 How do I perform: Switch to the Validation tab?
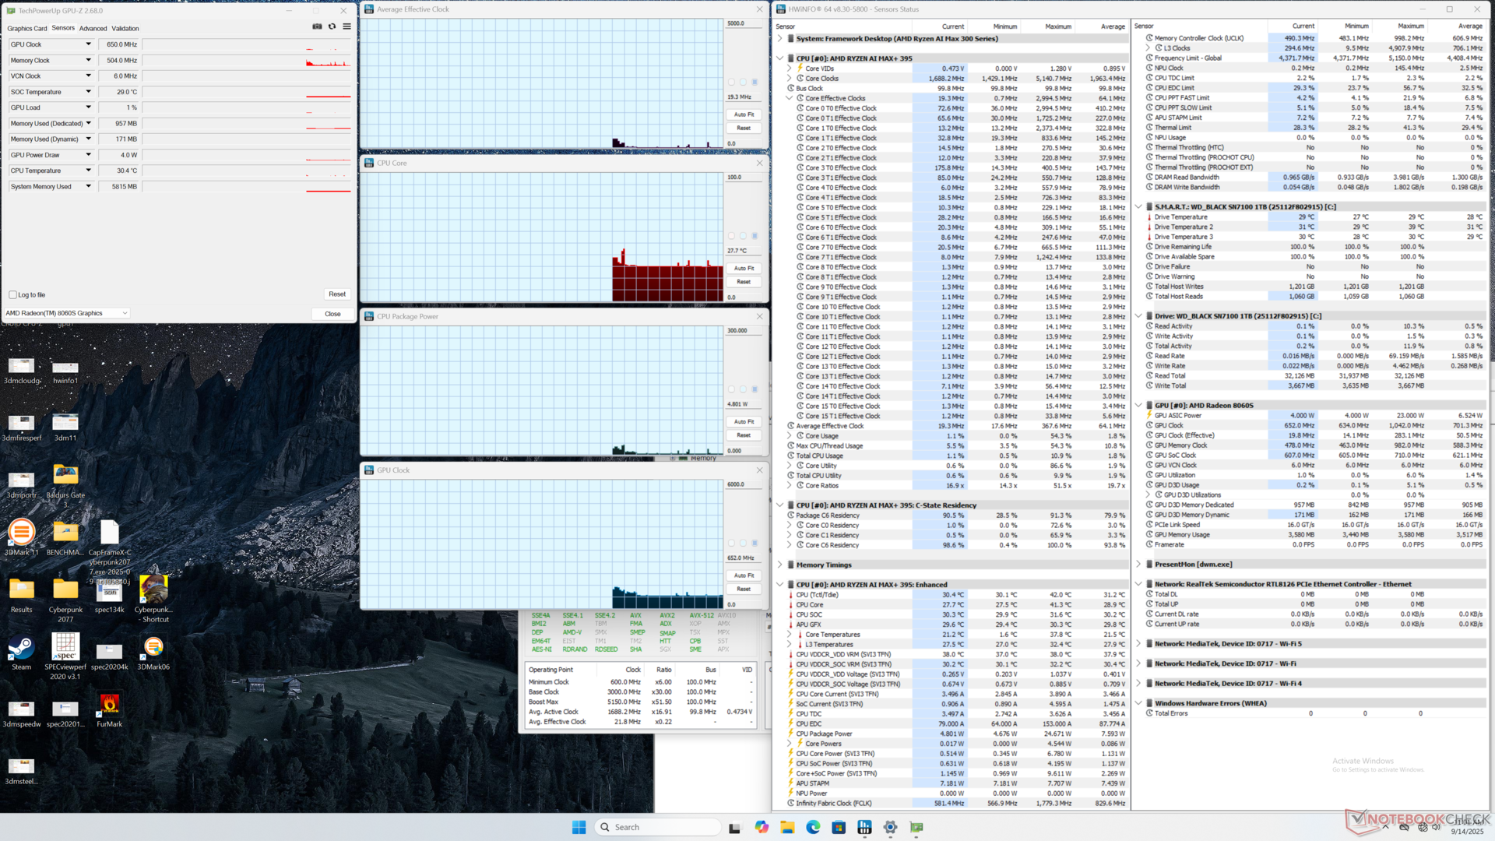click(x=125, y=29)
